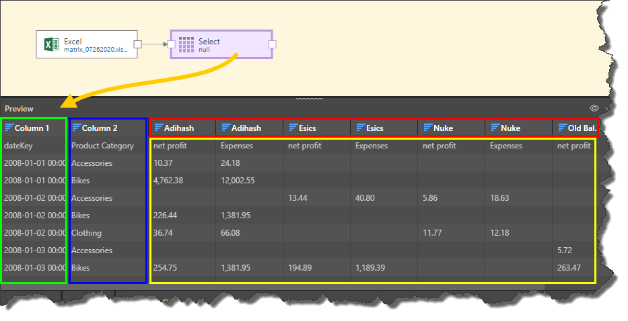This screenshot has width=628, height=321.
Task: Click the 'null' label on Select node
Action: (x=204, y=50)
